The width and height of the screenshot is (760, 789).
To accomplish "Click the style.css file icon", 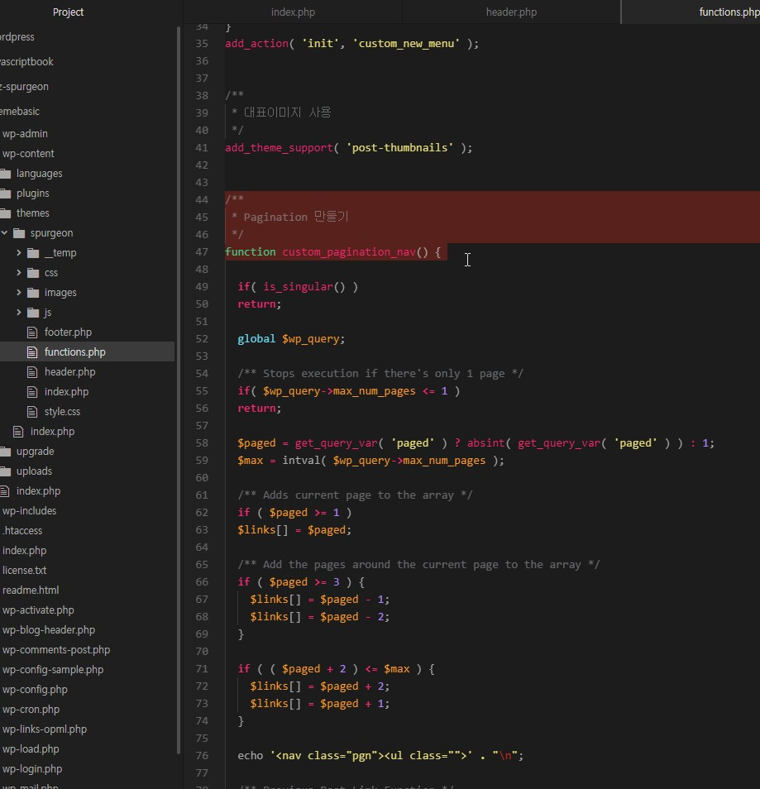I will [x=32, y=412].
